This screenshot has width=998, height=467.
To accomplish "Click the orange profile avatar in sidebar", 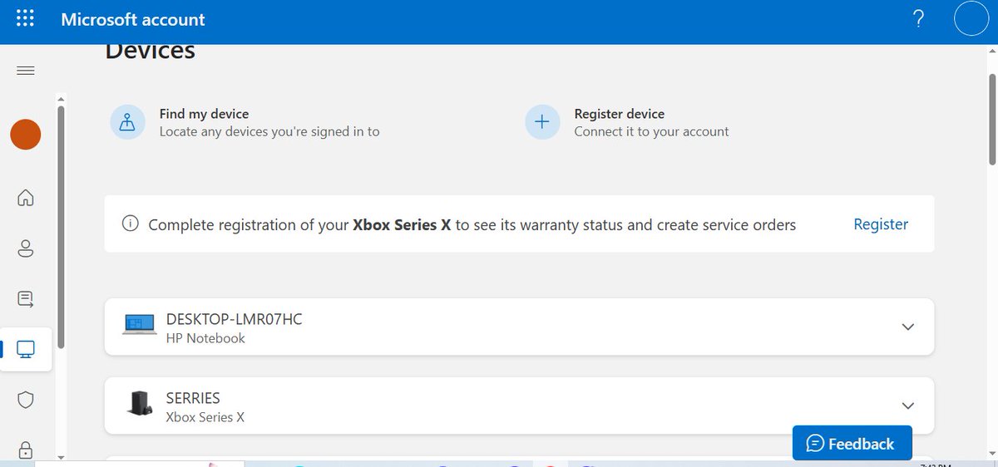I will pyautogui.click(x=26, y=135).
